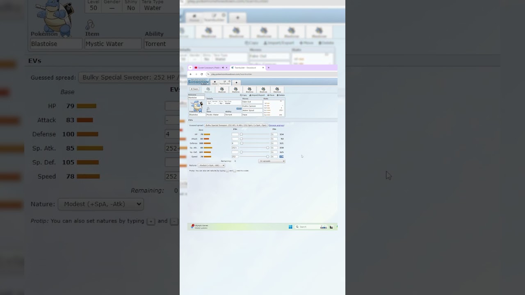Screen dimensions: 525x295
Task: Click the Olympic Games news widget
Action: tap(200, 227)
